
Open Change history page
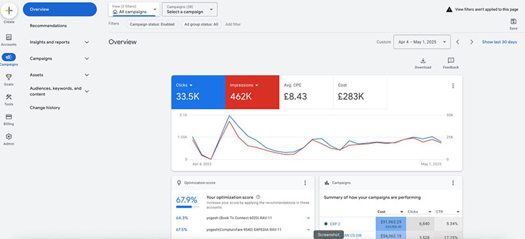[45, 107]
